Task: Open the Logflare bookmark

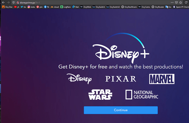Action: (65, 7)
